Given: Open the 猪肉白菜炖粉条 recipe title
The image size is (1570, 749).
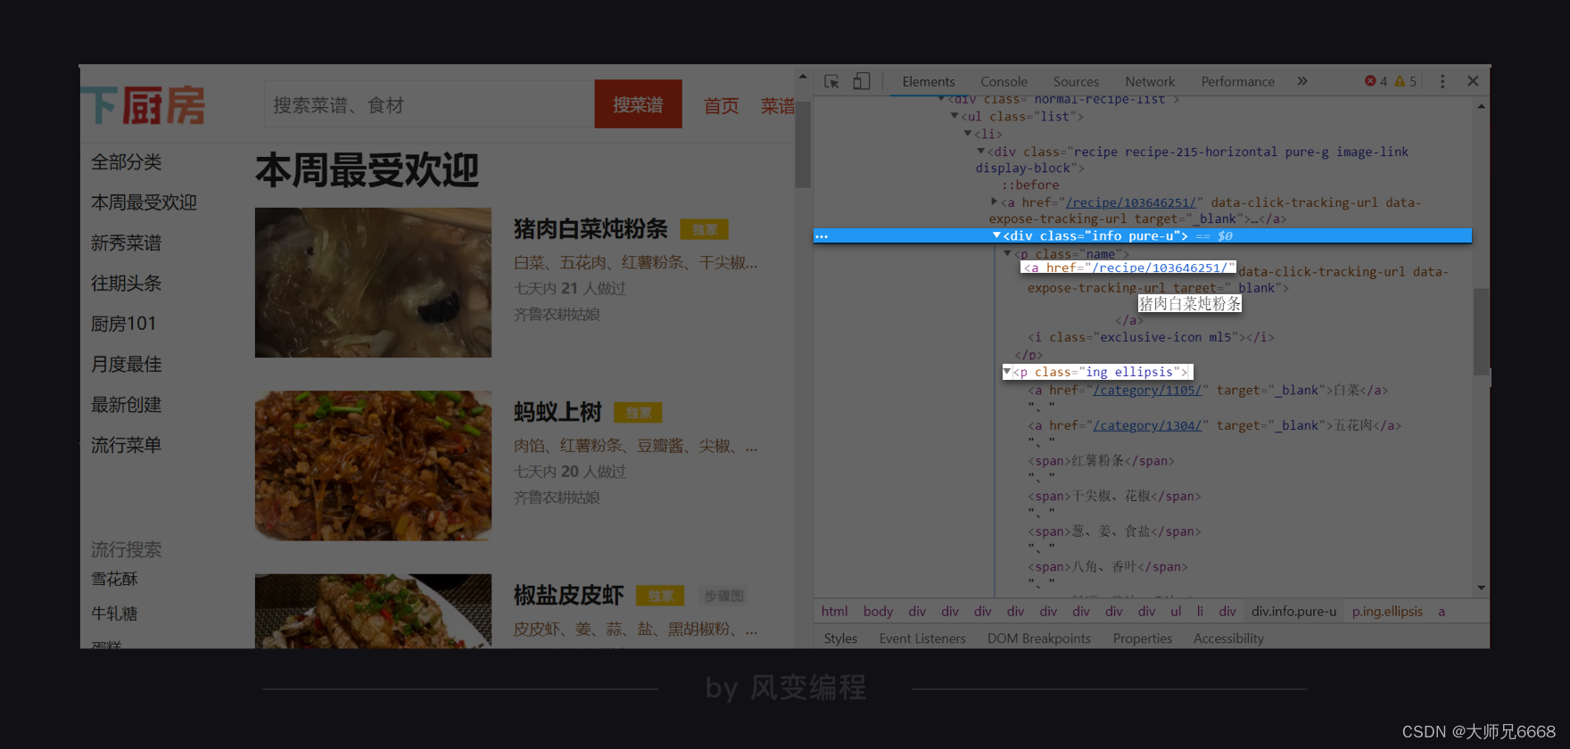Looking at the screenshot, I should click(x=591, y=229).
